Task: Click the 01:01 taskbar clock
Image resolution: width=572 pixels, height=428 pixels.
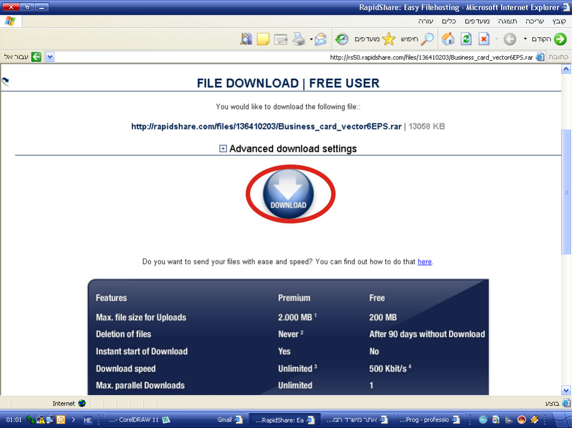Action: click(14, 420)
